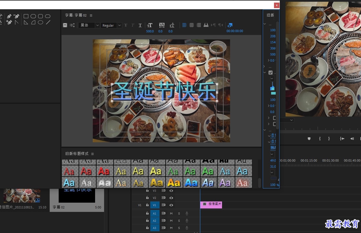This screenshot has height=233, width=361.
Task: Target video track V1 header
Action: click(x=154, y=205)
